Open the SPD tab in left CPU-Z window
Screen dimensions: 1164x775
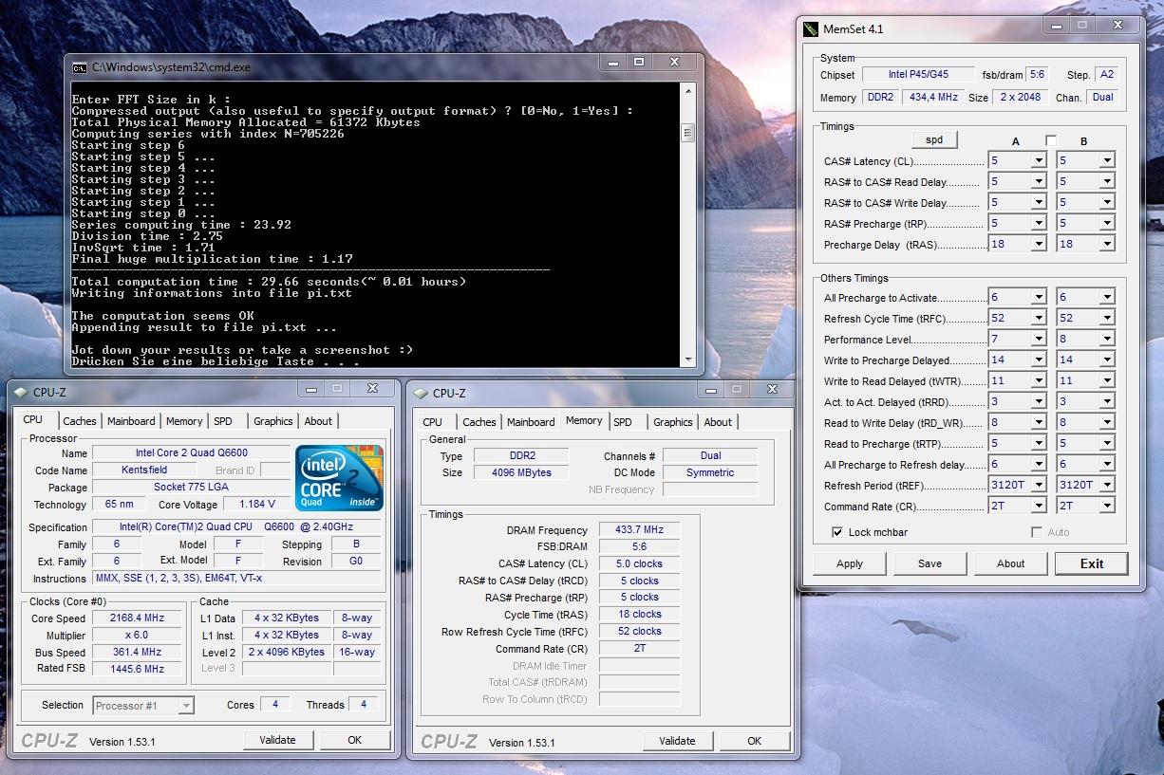(x=222, y=421)
